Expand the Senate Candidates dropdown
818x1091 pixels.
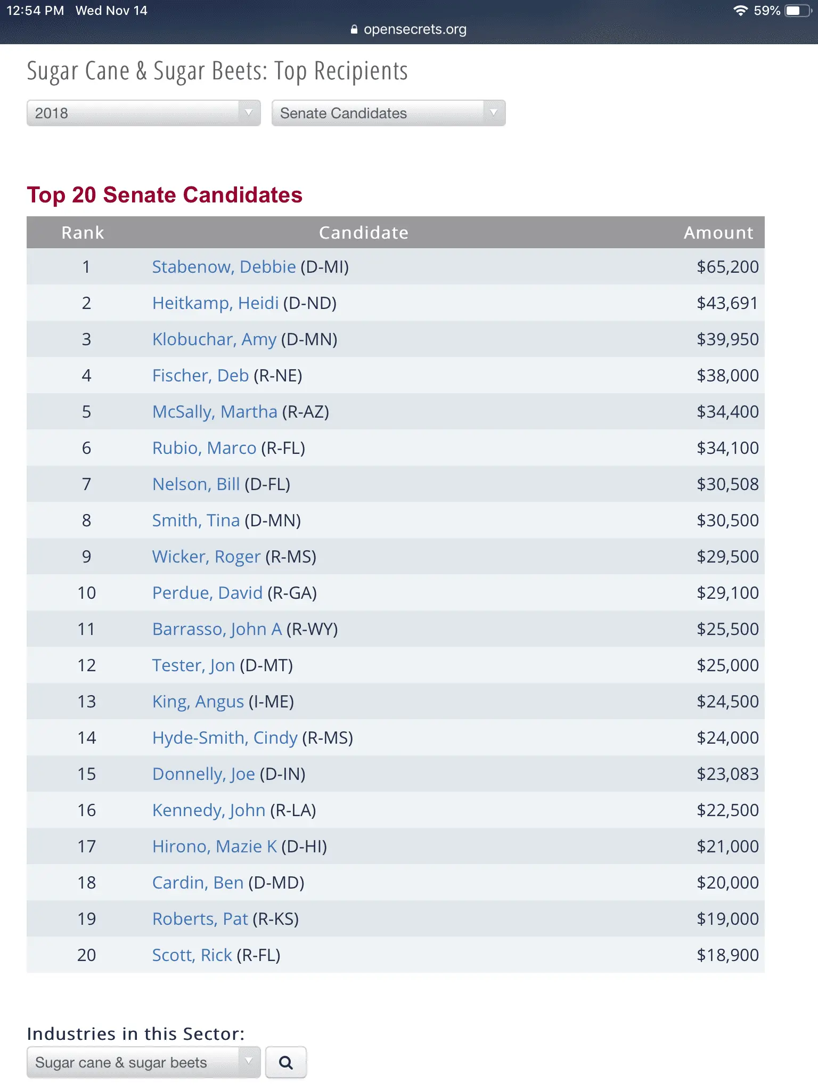coord(388,113)
